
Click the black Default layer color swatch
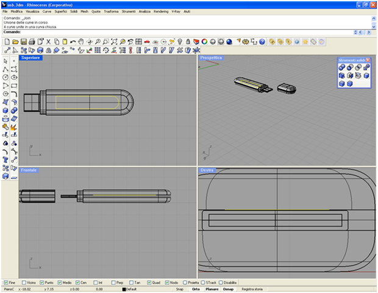(124, 289)
